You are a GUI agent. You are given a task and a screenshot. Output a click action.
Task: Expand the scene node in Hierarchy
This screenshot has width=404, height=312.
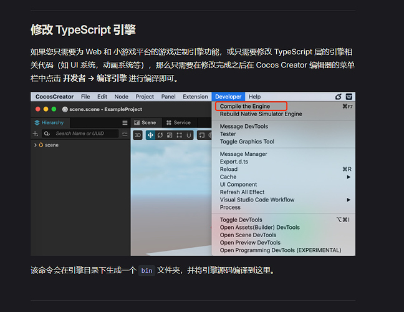pyautogui.click(x=36, y=145)
